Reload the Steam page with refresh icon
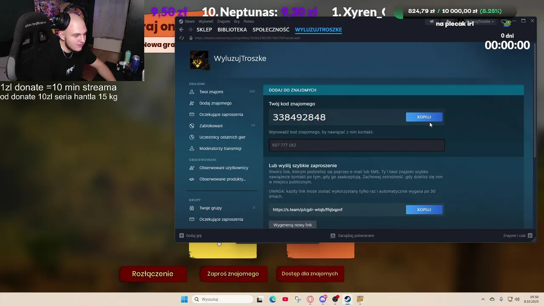 pyautogui.click(x=181, y=38)
